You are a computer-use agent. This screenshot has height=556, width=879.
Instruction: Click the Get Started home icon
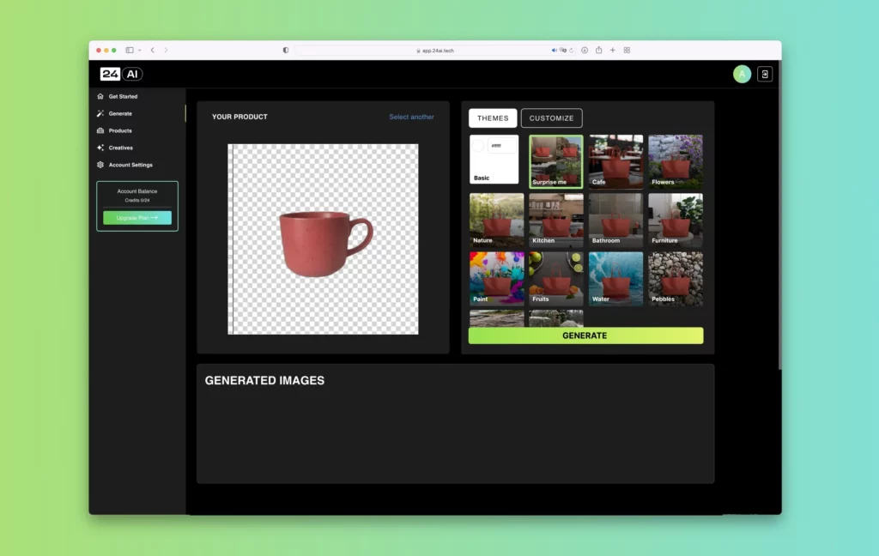100,96
